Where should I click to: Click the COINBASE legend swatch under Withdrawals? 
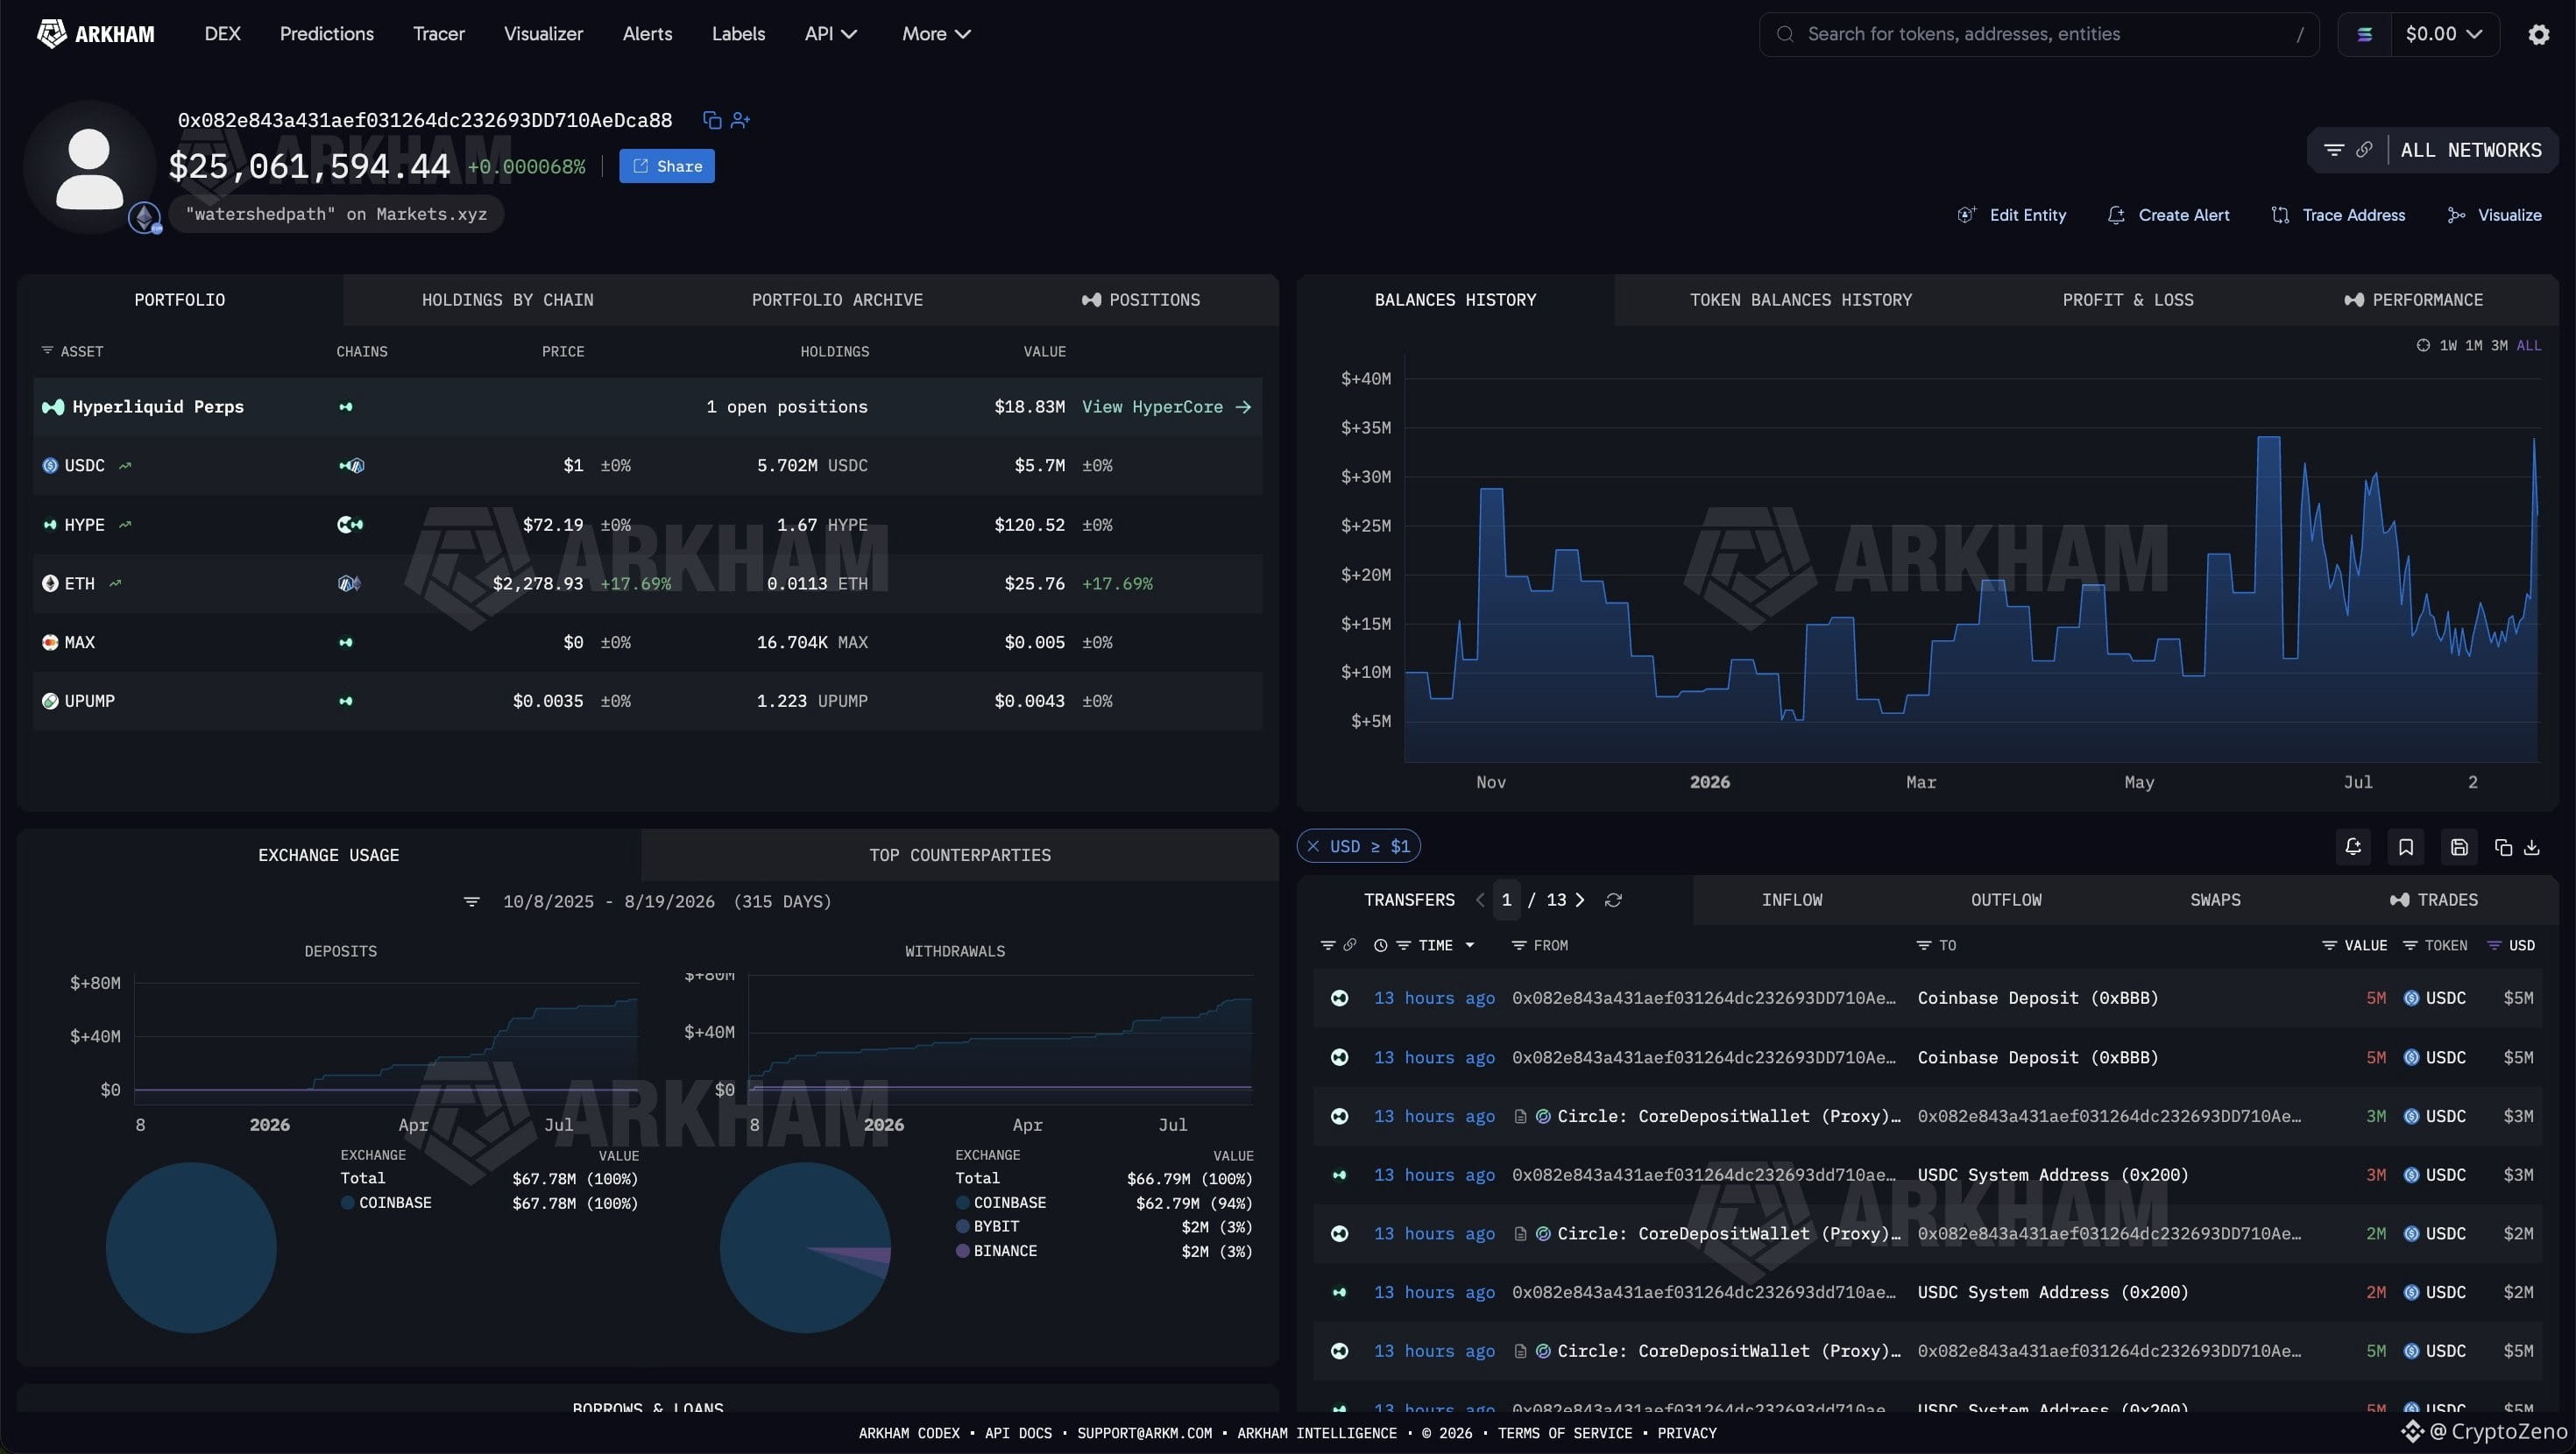click(962, 1203)
